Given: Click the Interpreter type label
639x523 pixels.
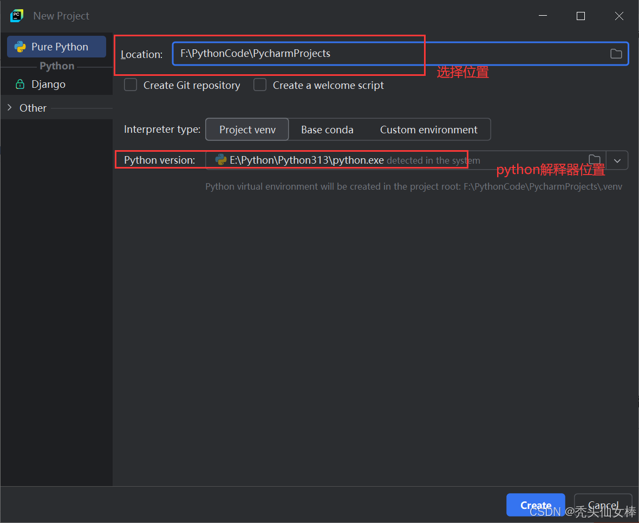Looking at the screenshot, I should (162, 130).
